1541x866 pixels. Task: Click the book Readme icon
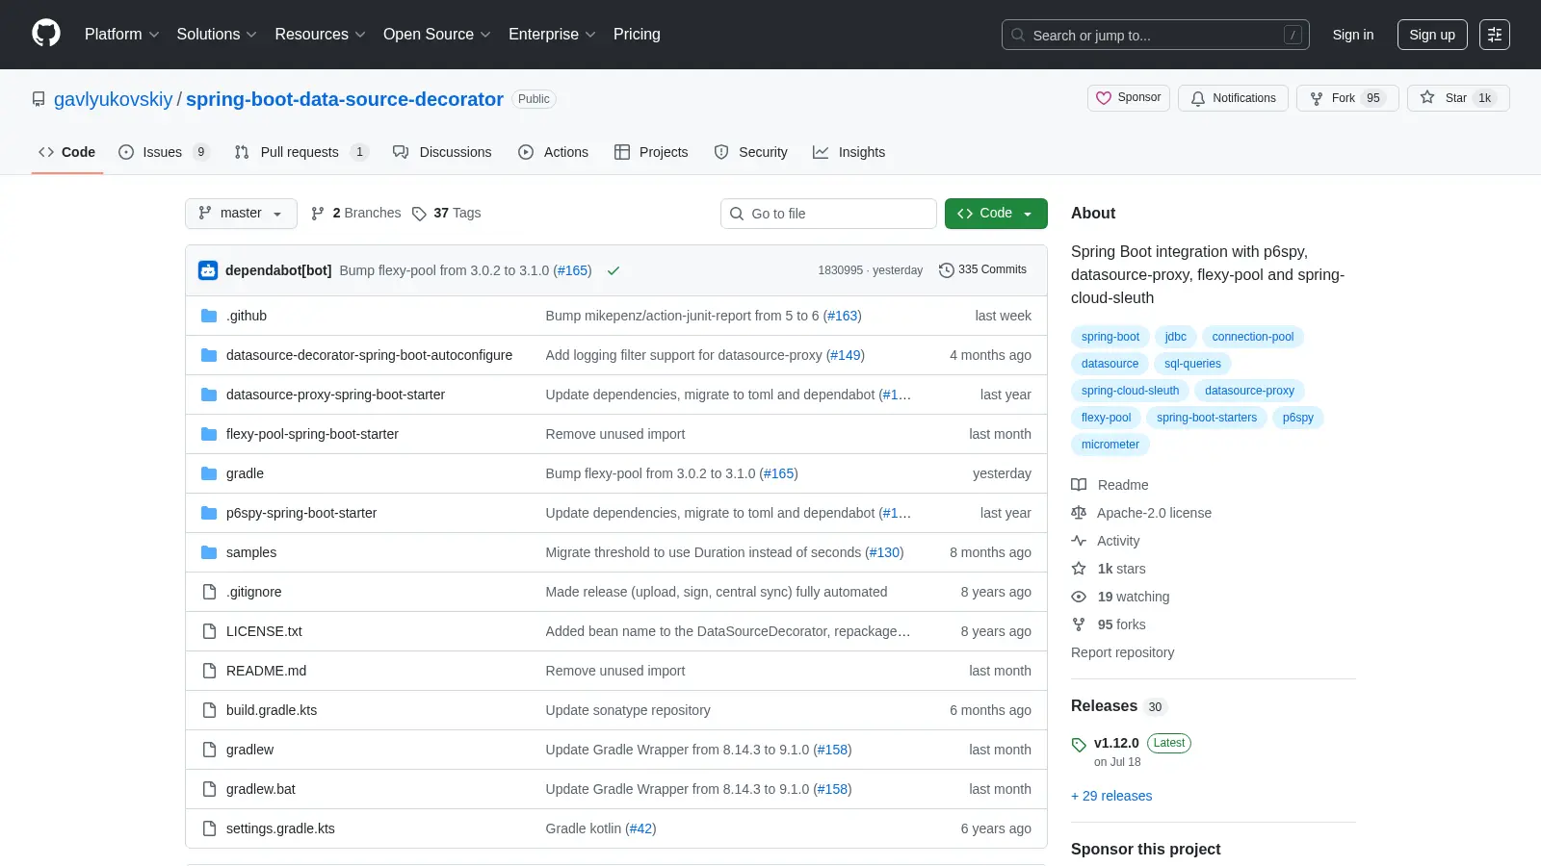[x=1079, y=485]
